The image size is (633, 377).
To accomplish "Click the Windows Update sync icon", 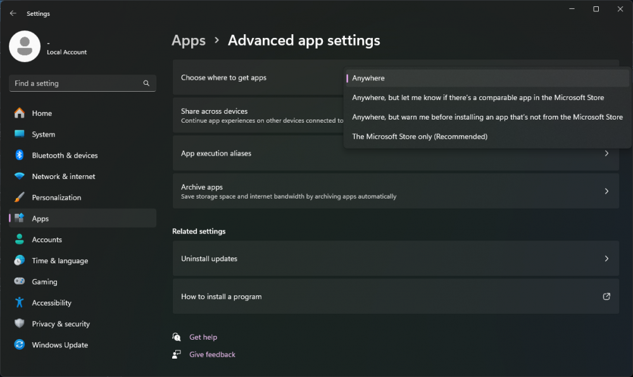I will tap(20, 345).
